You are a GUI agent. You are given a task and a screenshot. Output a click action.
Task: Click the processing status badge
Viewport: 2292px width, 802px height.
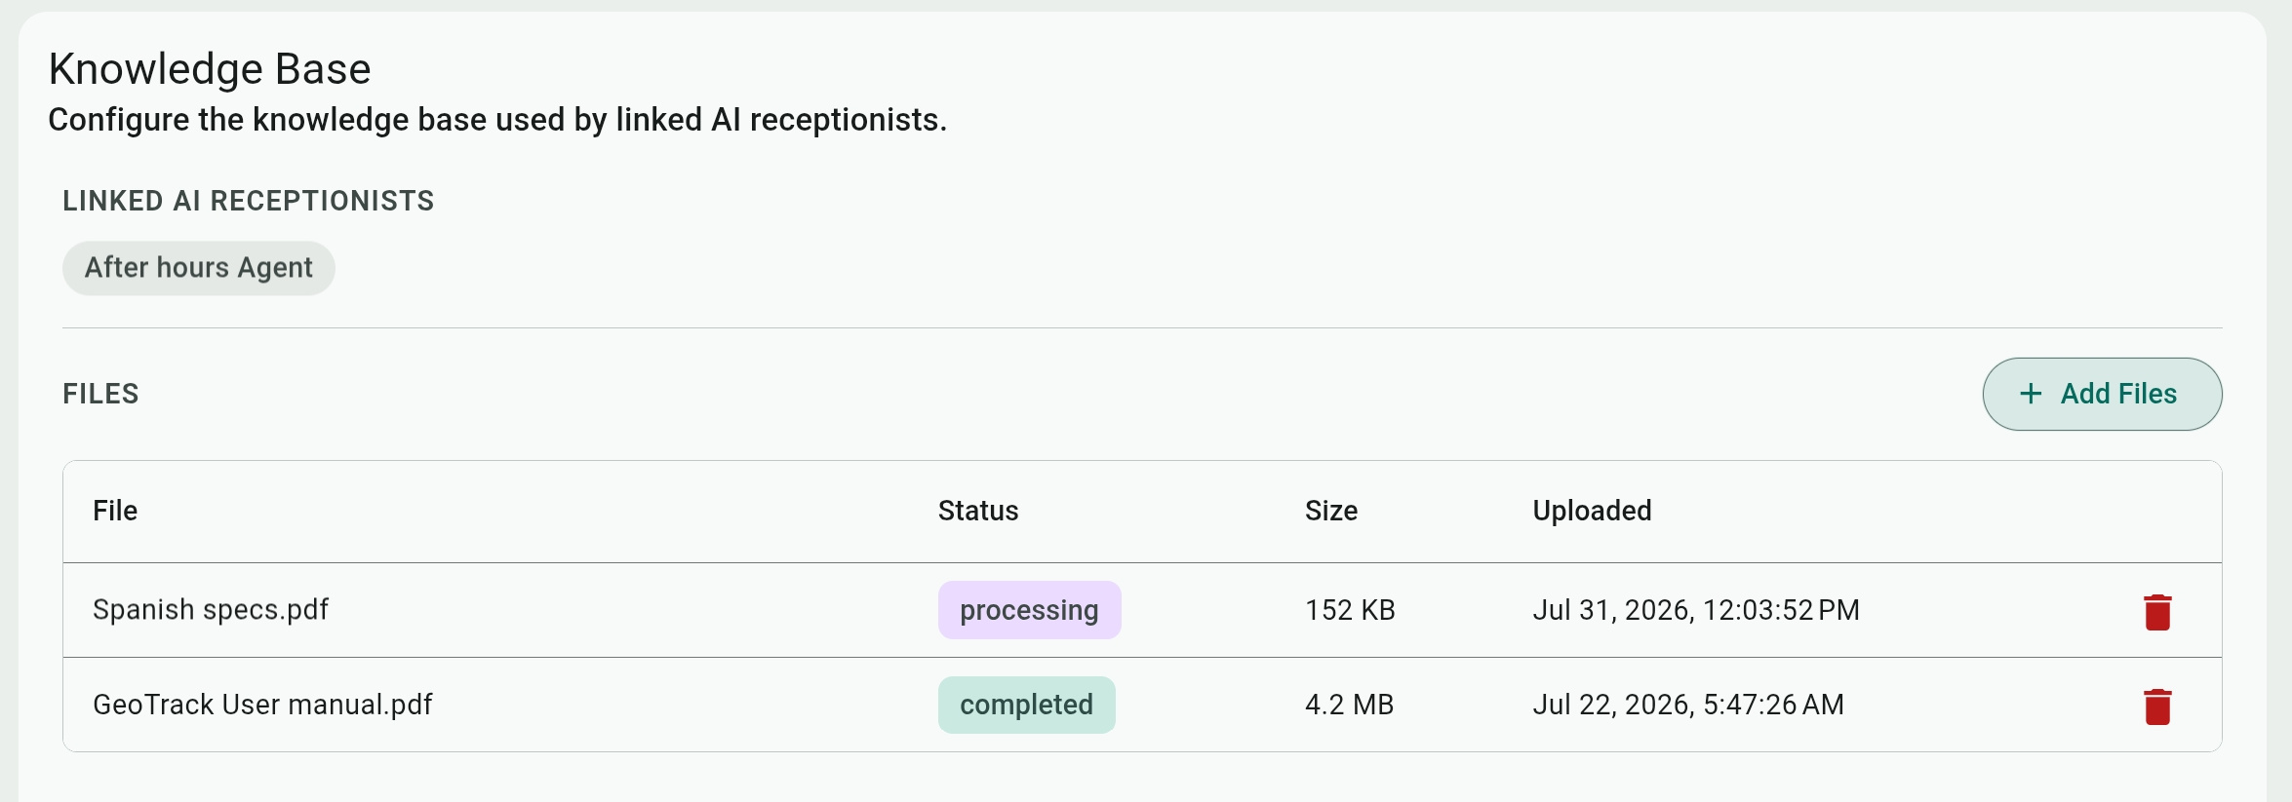click(x=1029, y=610)
